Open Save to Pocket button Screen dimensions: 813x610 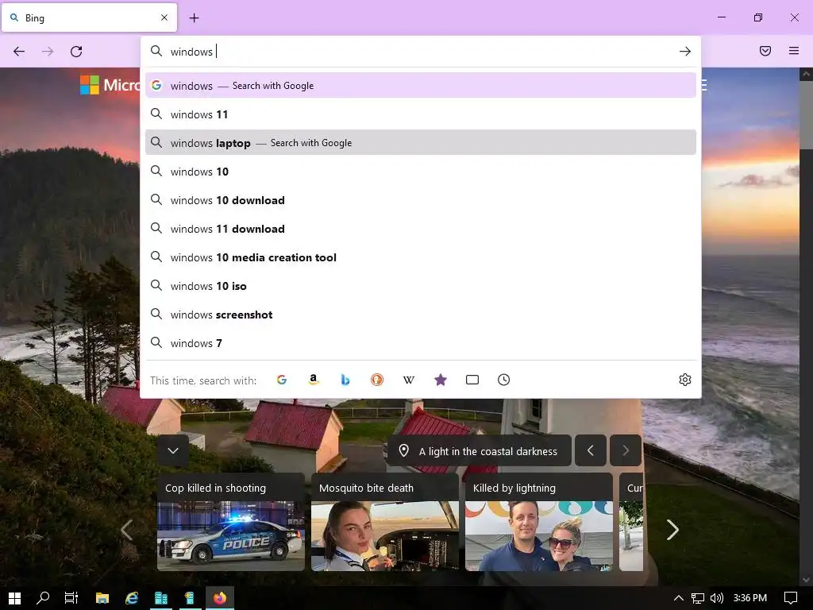coord(765,51)
